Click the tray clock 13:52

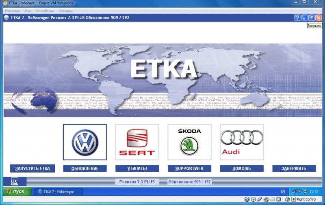coord(314,192)
